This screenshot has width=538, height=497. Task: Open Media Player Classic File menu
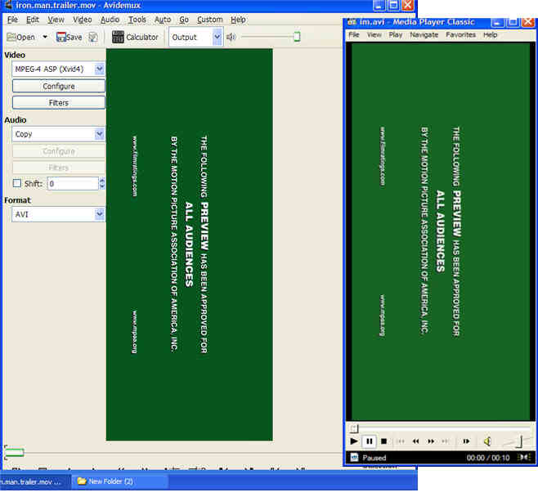pos(354,34)
